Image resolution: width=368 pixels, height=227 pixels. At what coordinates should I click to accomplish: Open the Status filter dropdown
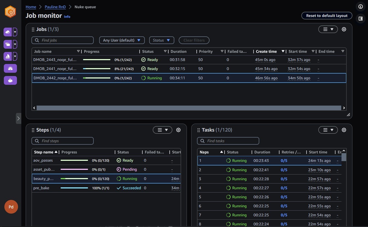coord(161,40)
